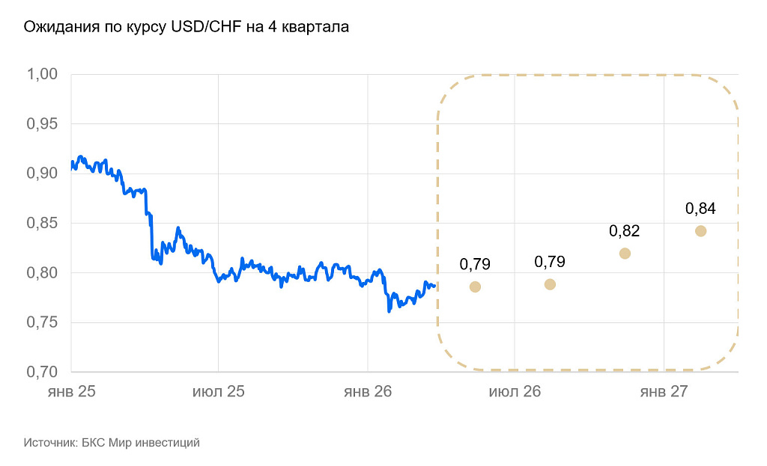The height and width of the screenshot is (466, 767).
Task: Click the 'янв 27' x-axis label
Action: [x=664, y=392]
